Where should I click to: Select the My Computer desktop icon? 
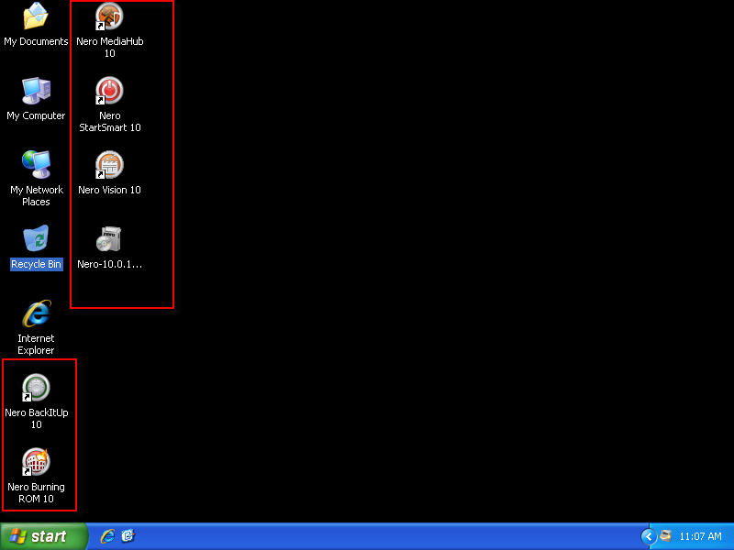[36, 90]
